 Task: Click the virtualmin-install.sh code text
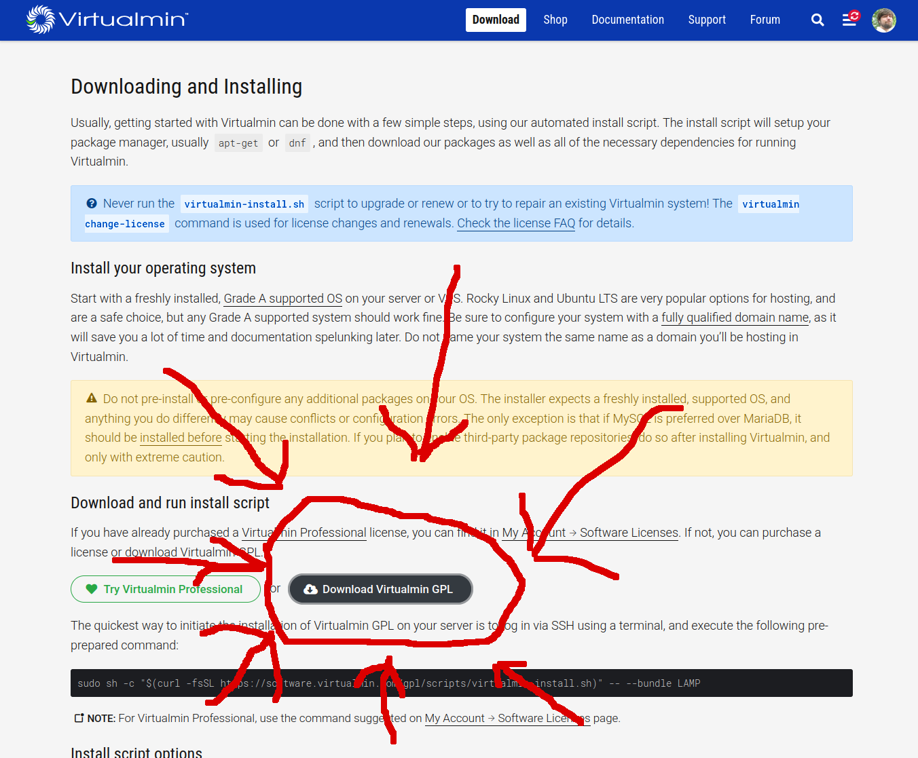(244, 204)
